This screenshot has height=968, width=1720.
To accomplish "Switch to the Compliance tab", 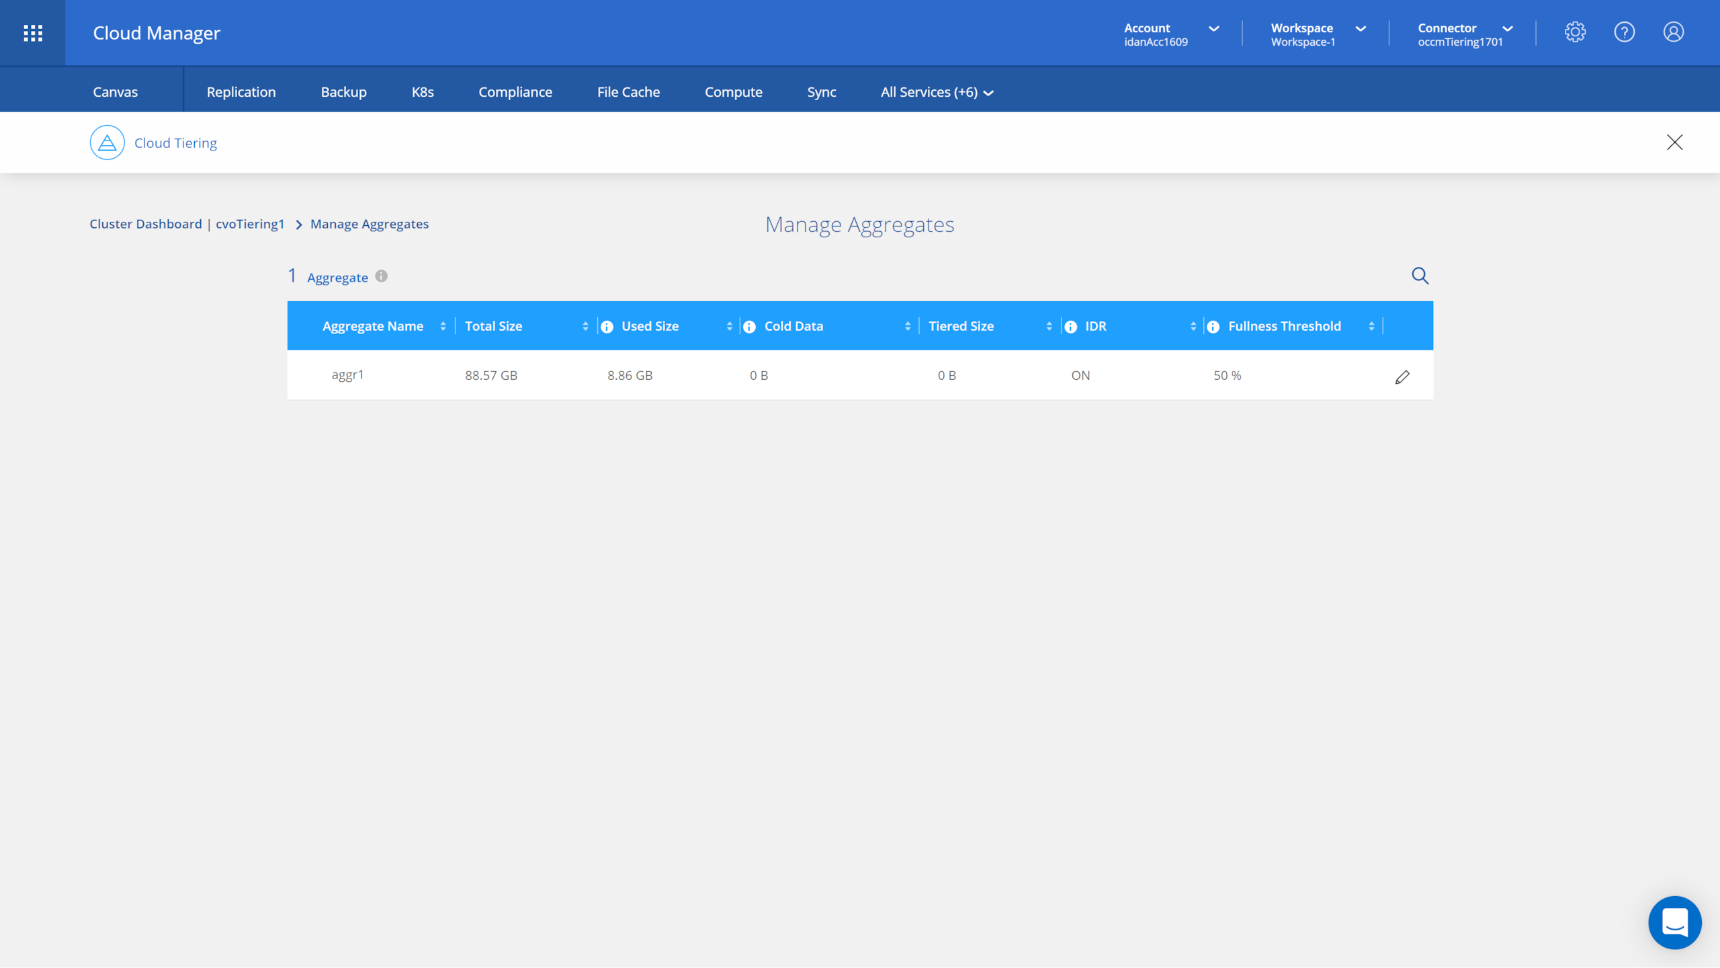I will pos(515,92).
